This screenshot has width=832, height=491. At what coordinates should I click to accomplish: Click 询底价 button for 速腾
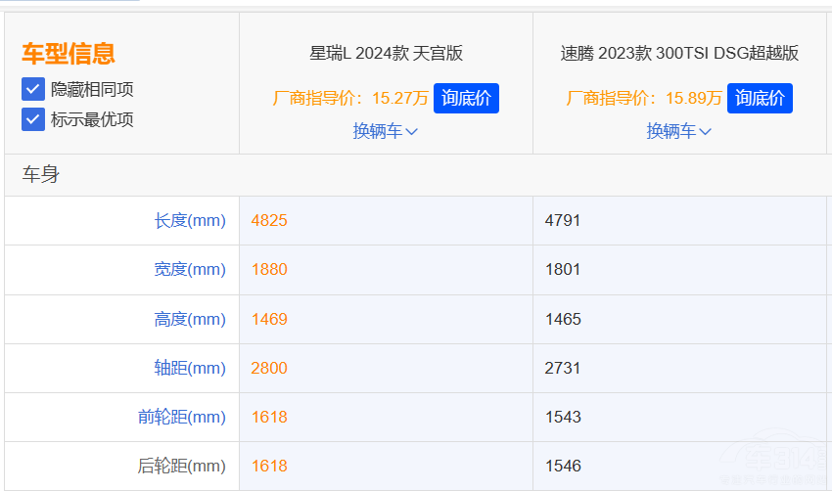tap(760, 98)
